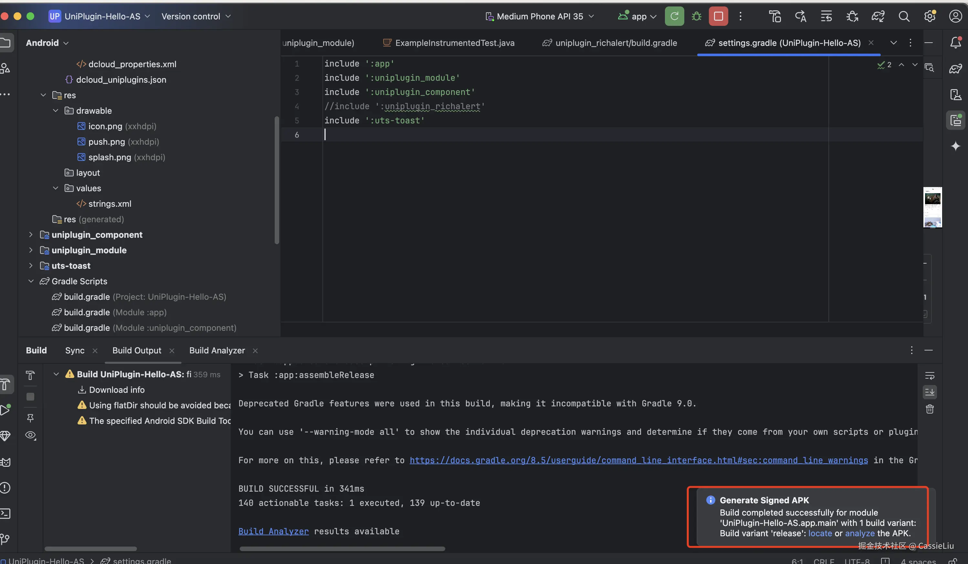Open strings.xml in the project tree
968x564 pixels.
coord(110,204)
